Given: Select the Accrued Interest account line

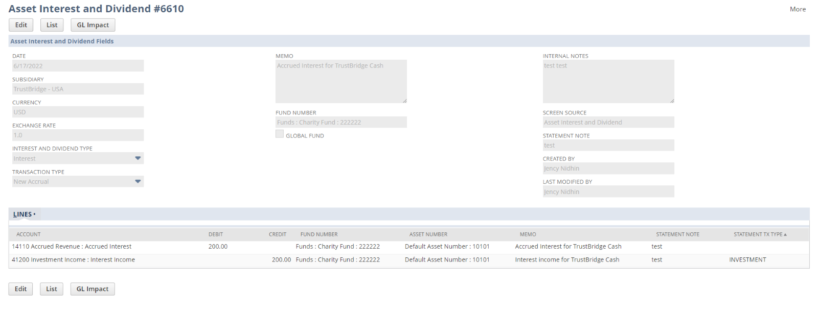Looking at the screenshot, I should coord(72,247).
